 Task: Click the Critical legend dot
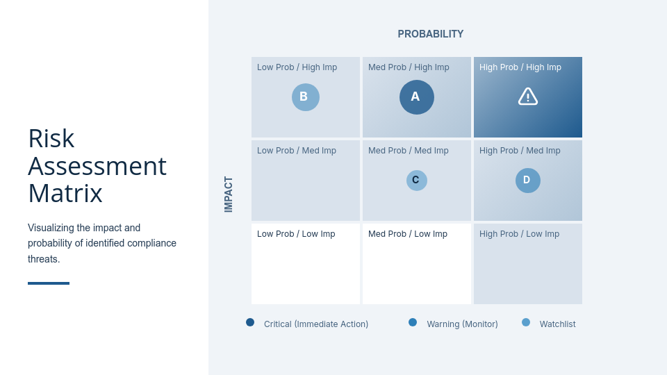250,322
